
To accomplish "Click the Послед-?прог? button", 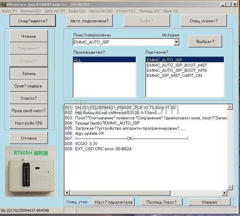I will pyautogui.click(x=161, y=202).
